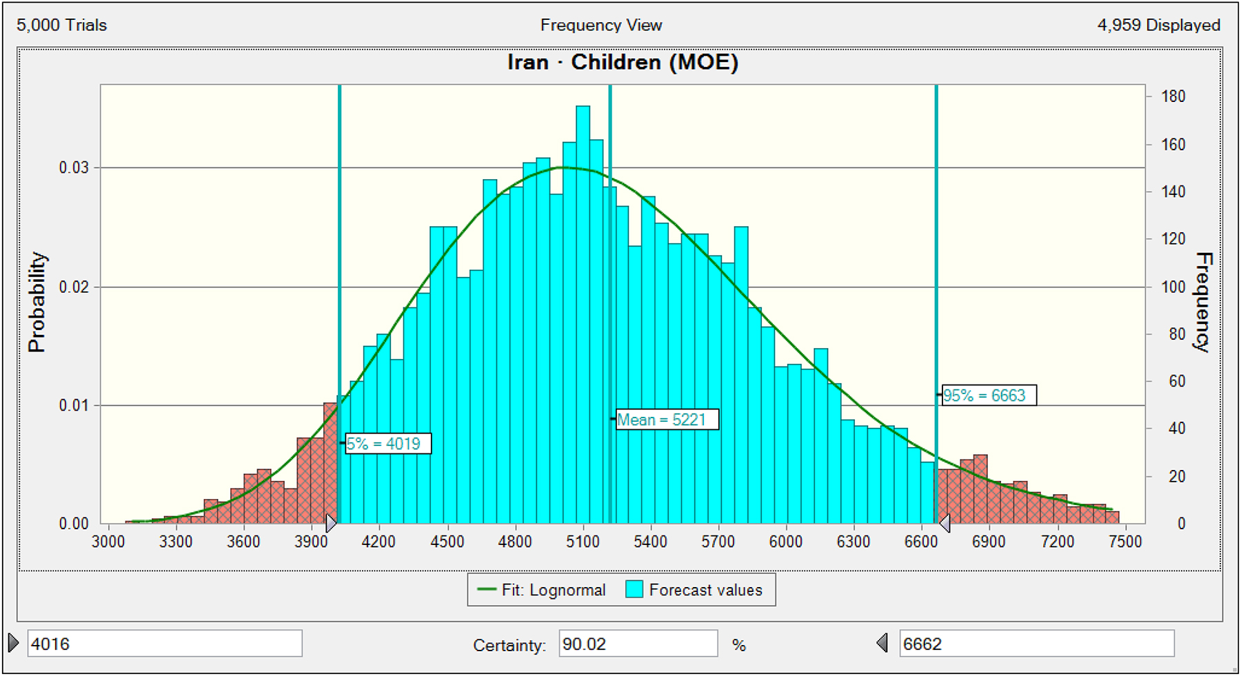Image resolution: width=1241 pixels, height=676 pixels.
Task: Click the triangle icon beside the 4016 field
Action: [x=13, y=643]
